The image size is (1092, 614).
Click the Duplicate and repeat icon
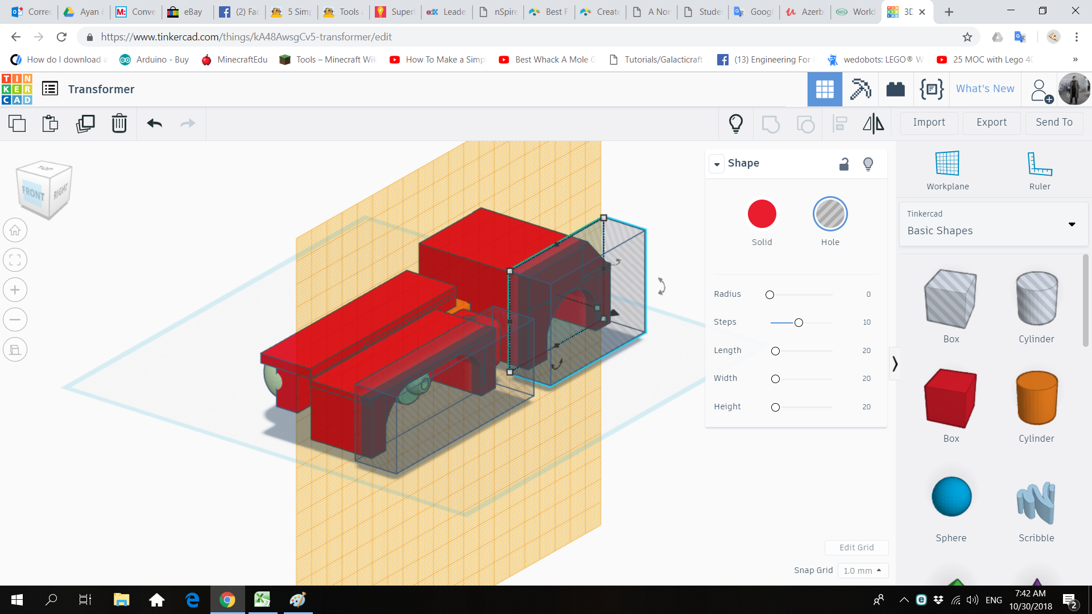tap(85, 123)
